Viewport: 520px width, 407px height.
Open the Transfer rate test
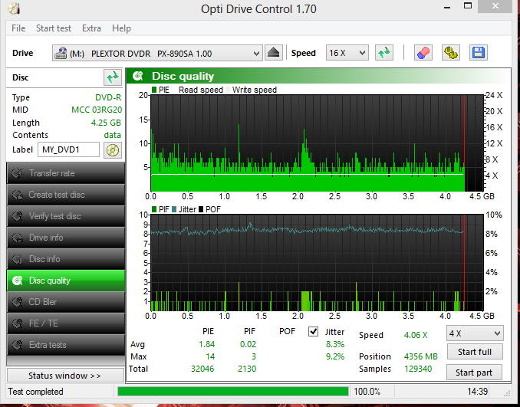66,173
